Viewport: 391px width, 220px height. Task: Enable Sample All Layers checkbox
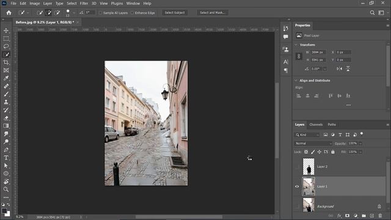pos(100,13)
